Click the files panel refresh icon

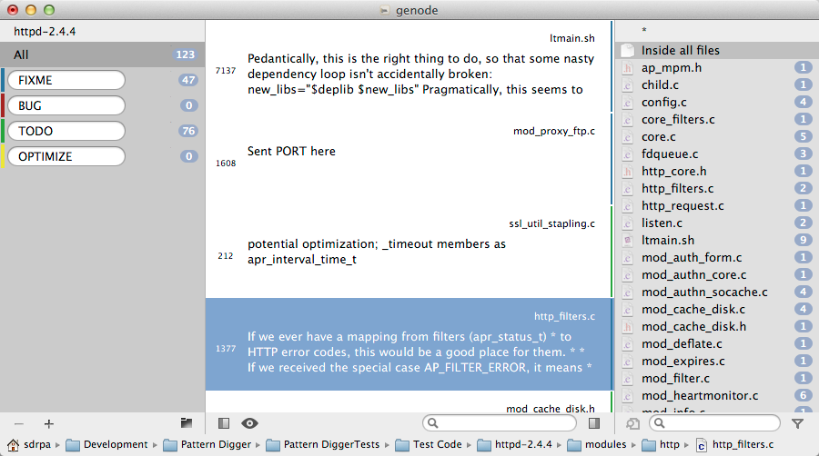click(632, 423)
